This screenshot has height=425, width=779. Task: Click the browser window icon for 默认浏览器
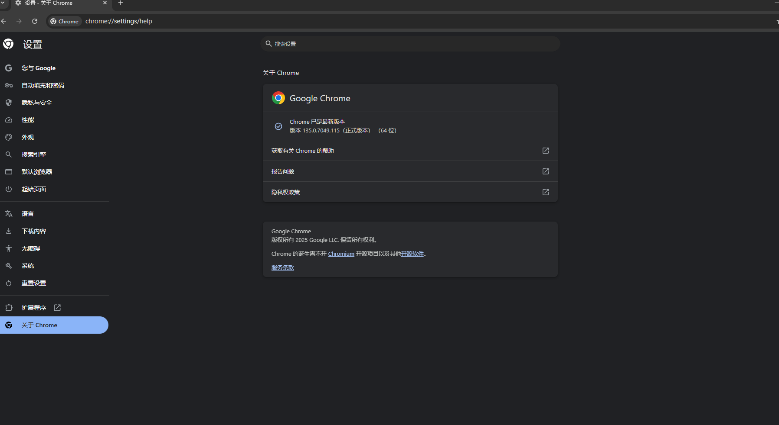tap(9, 172)
